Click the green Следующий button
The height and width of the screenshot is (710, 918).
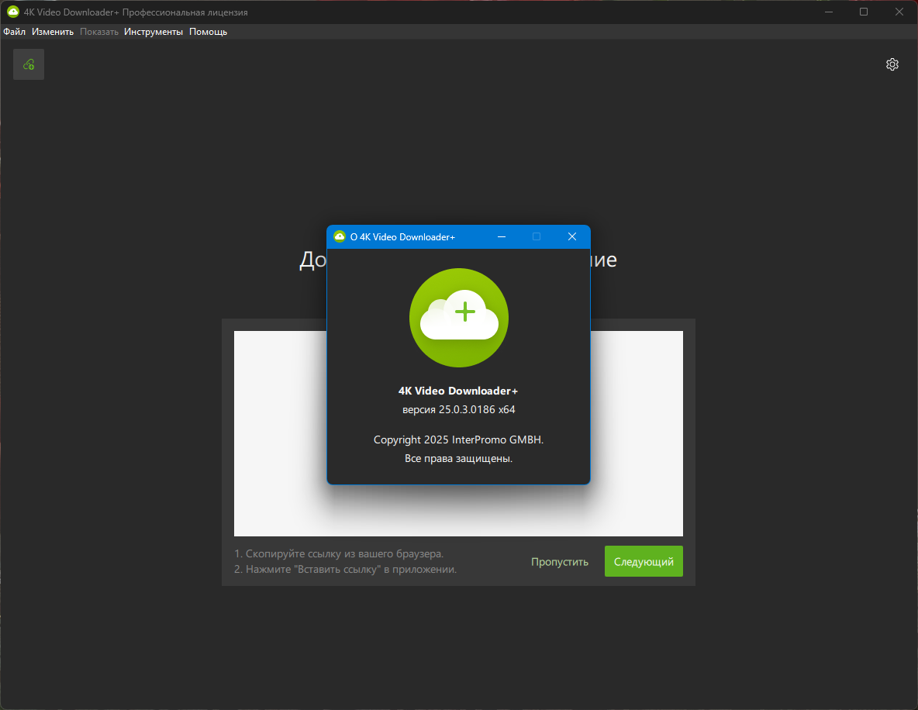(x=644, y=561)
